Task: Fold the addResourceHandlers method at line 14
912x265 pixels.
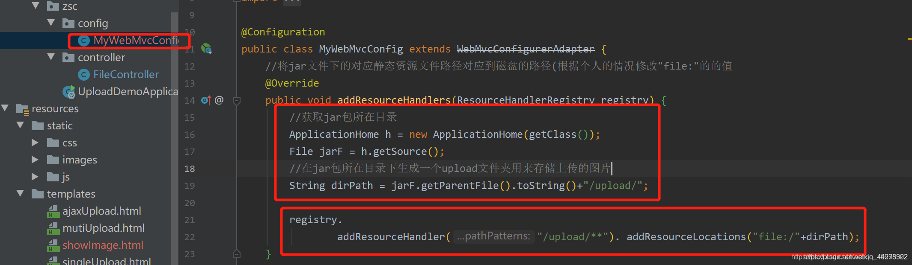Action: click(236, 101)
